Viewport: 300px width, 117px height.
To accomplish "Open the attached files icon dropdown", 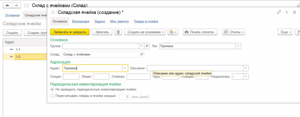I will pos(173,32).
